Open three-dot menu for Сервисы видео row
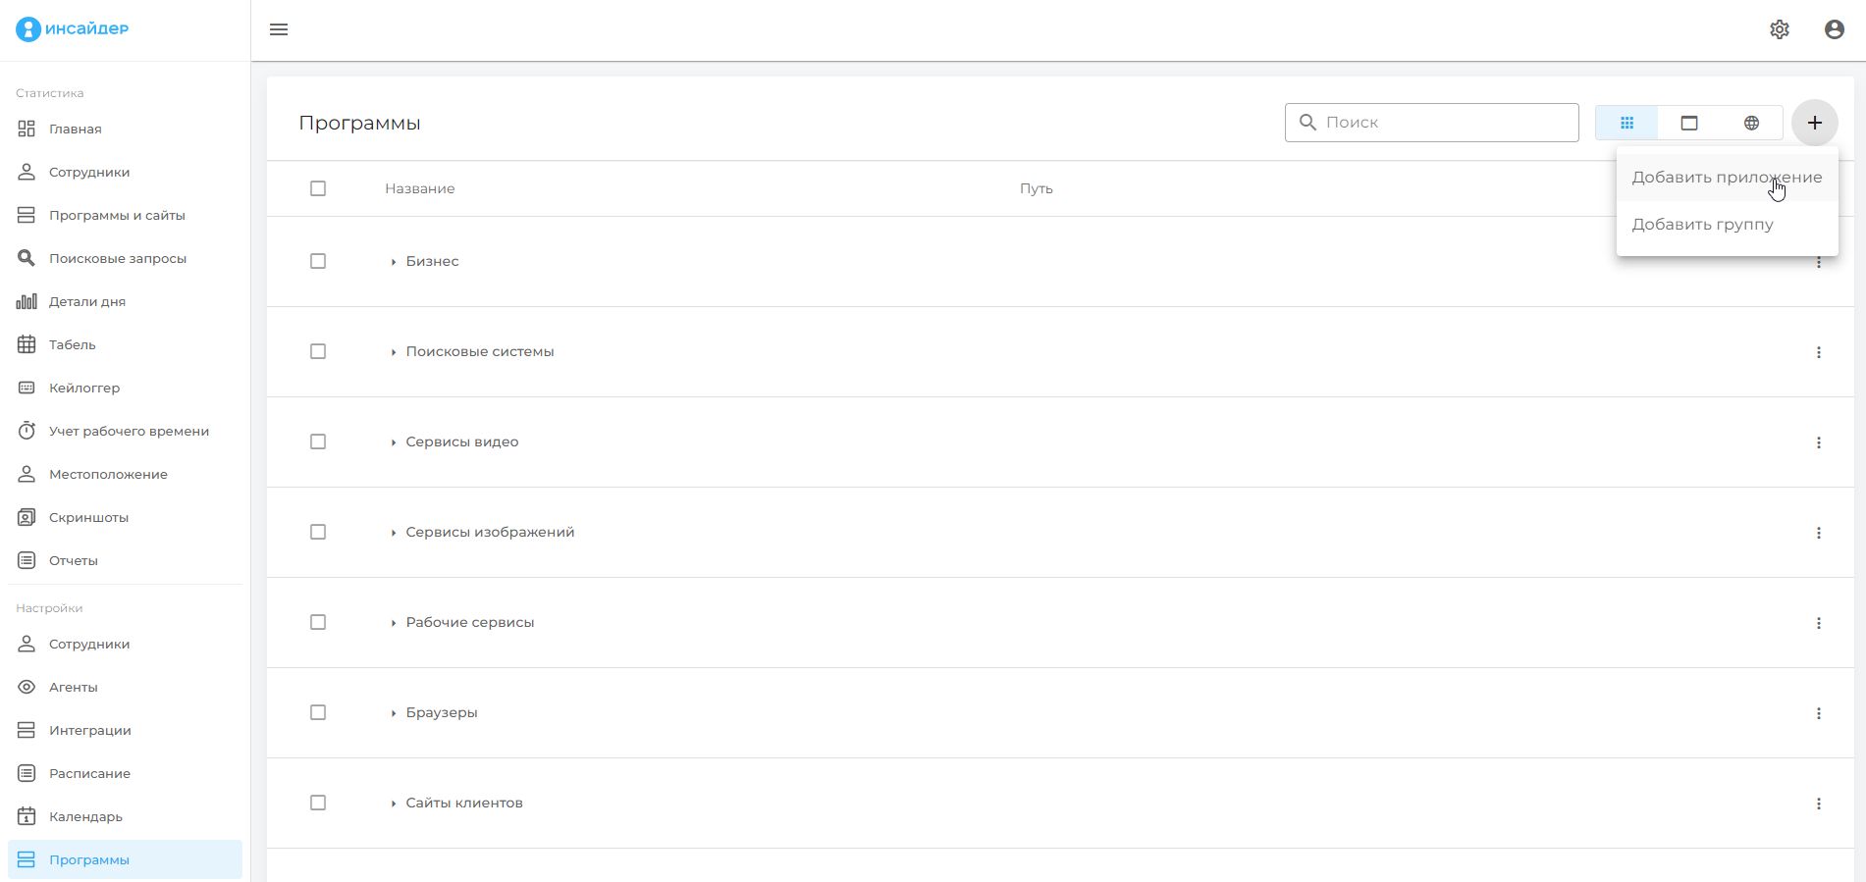 1818,442
